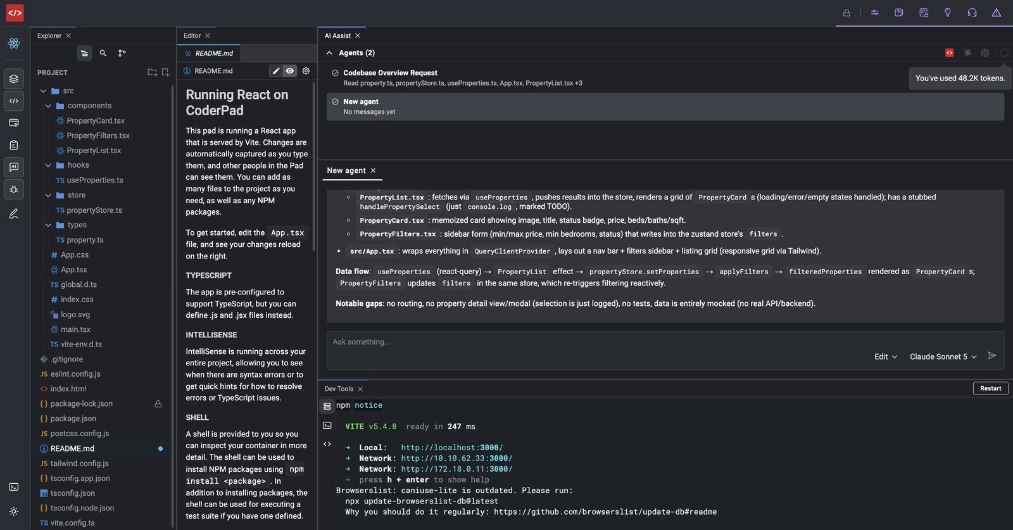Open the debugger bug icon panel
Viewport: 1013px width, 530px height.
pos(14,189)
